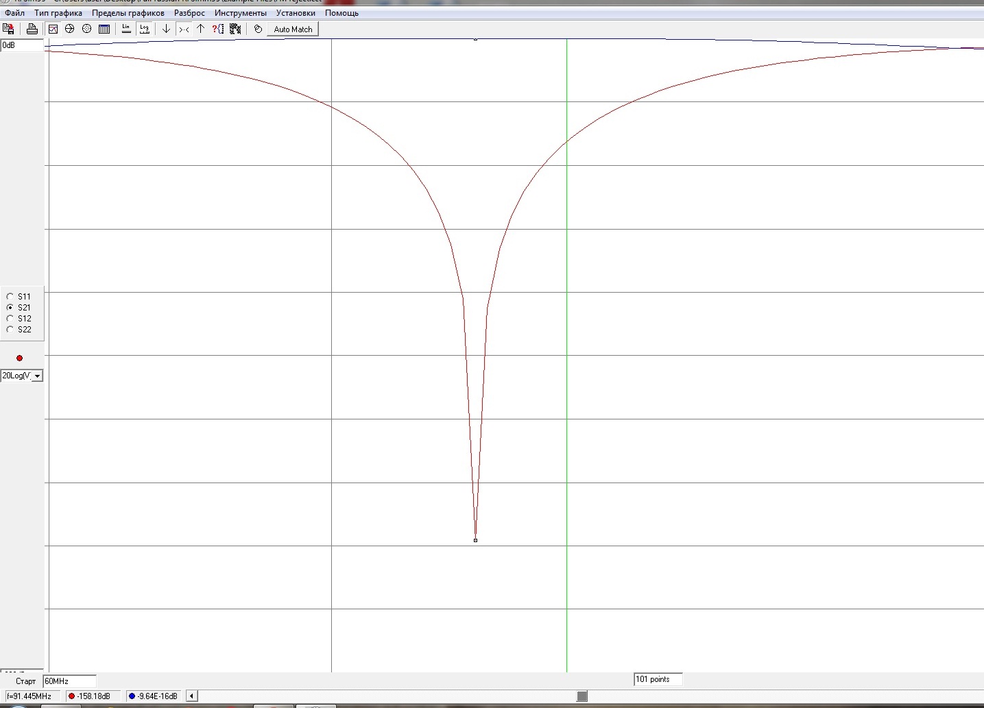Click the Старт 60MHz frequency field
Image resolution: width=984 pixels, height=708 pixels.
pos(69,681)
